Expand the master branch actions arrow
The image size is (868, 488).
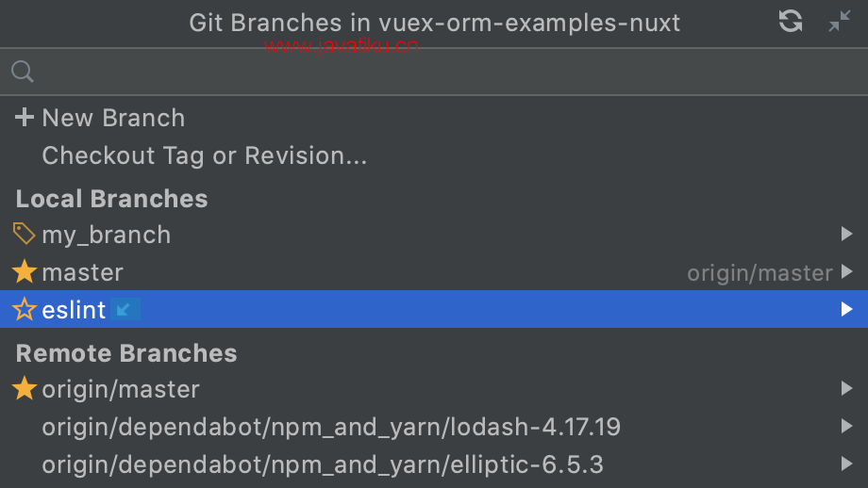(846, 271)
